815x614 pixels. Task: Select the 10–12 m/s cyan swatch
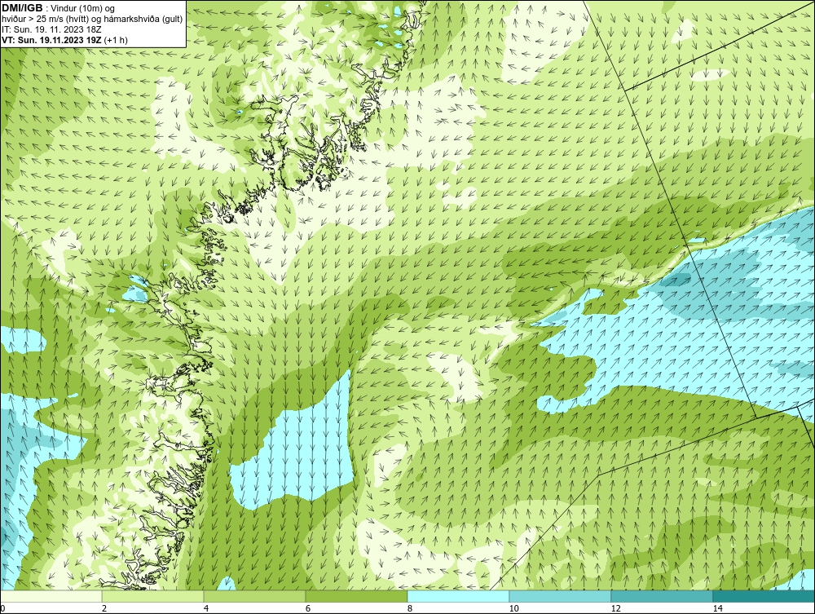(561, 596)
